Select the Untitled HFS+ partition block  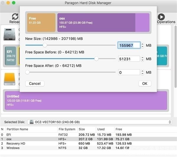pos(86,101)
